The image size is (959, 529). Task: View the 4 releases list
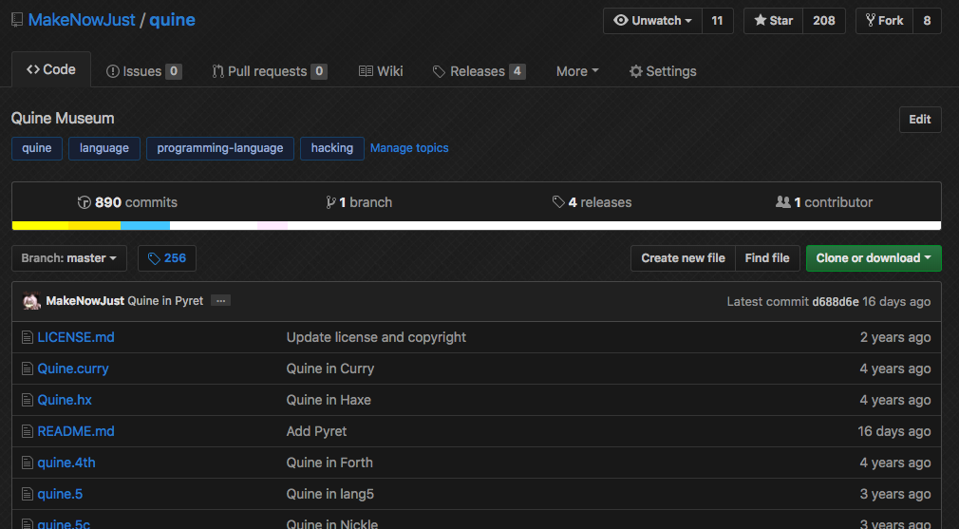pyautogui.click(x=592, y=202)
